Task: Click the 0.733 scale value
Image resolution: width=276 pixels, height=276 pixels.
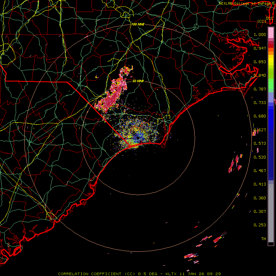Action: pyautogui.click(x=260, y=103)
